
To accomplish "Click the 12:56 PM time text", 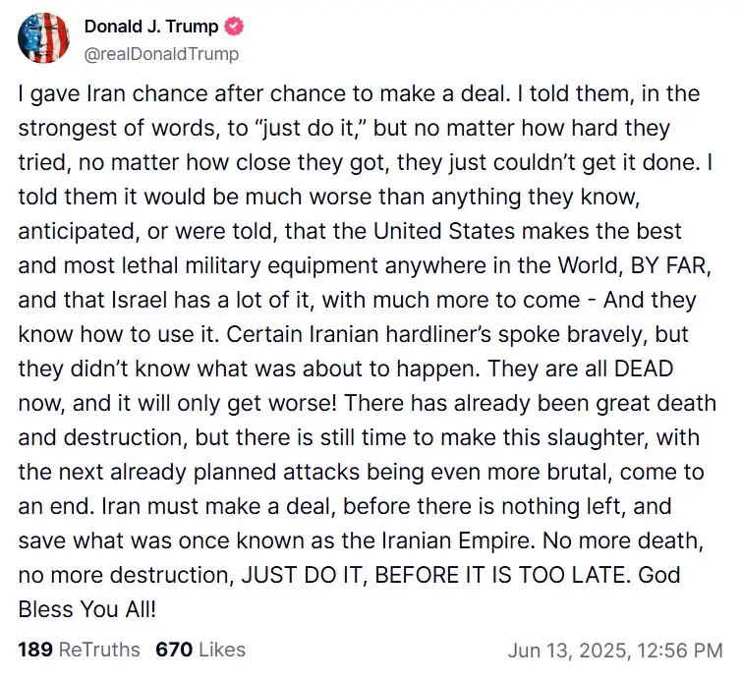I will [680, 651].
